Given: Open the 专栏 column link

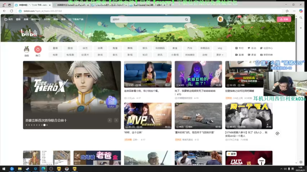Looking at the screenshot, I should point(239,48).
